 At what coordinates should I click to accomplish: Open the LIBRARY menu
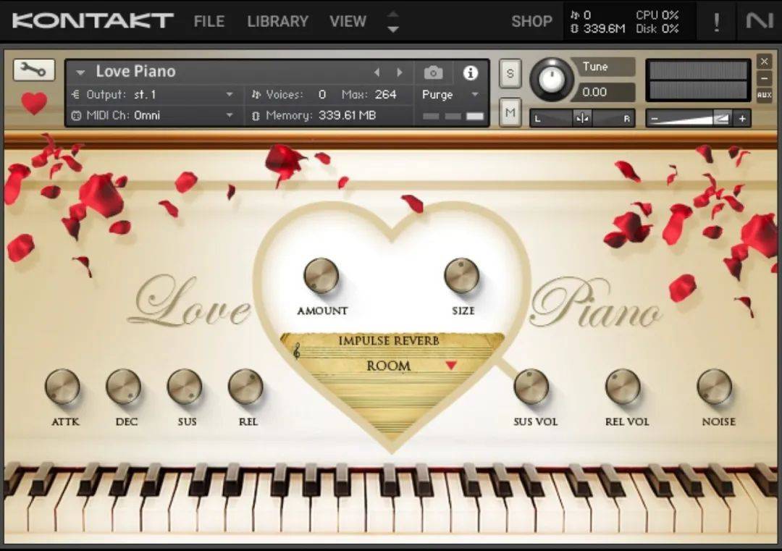[x=278, y=22]
